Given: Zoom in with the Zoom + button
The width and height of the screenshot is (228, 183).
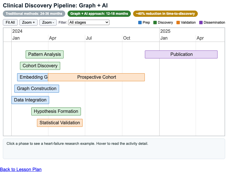Looking at the screenshot, I should click(x=28, y=23).
